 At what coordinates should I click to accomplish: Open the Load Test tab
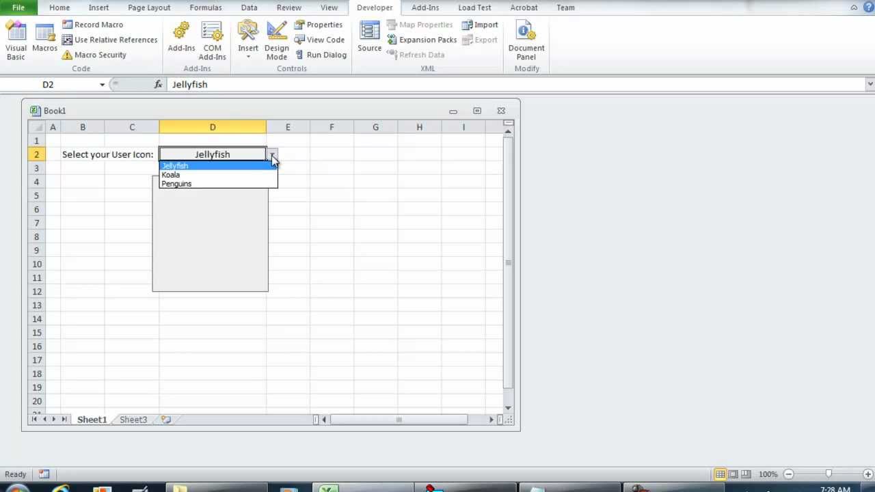tap(474, 8)
